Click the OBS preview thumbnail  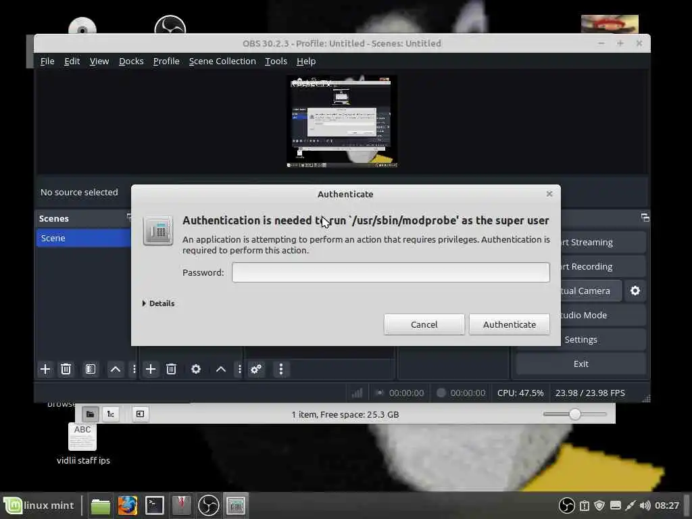tap(342, 122)
